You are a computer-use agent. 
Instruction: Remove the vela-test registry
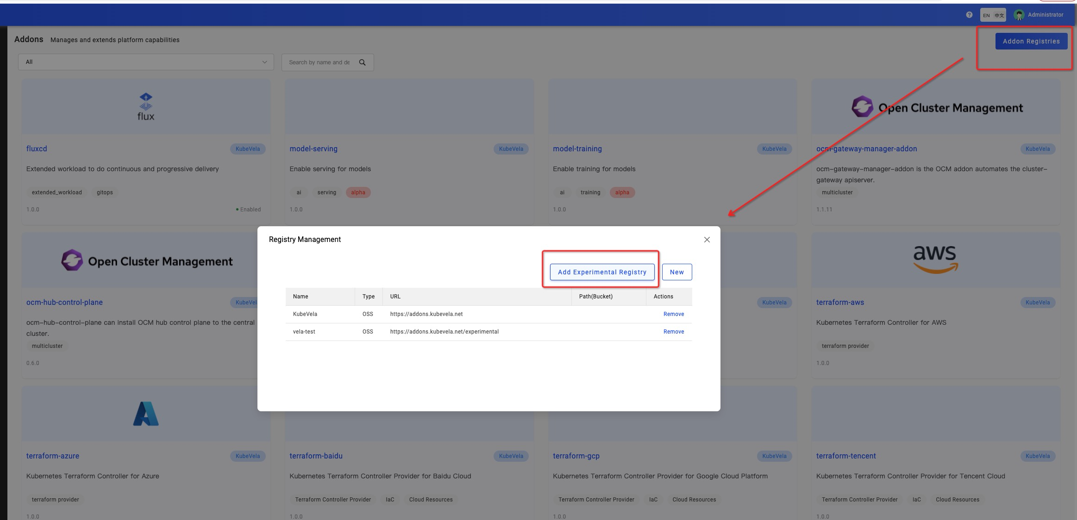click(674, 332)
